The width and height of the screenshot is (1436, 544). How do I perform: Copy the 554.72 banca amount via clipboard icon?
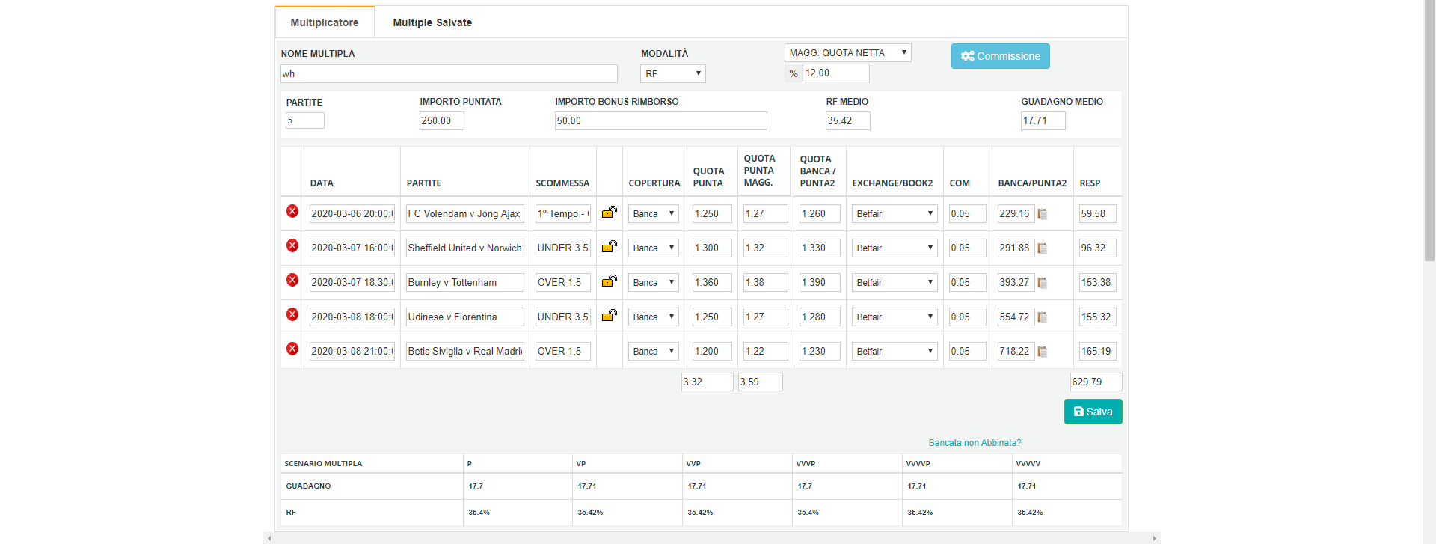[1043, 317]
